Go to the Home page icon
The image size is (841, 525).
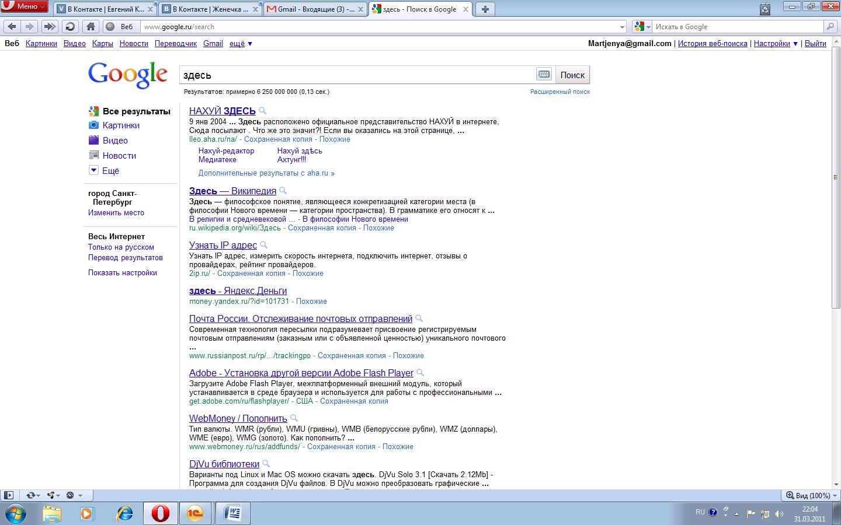[x=91, y=26]
